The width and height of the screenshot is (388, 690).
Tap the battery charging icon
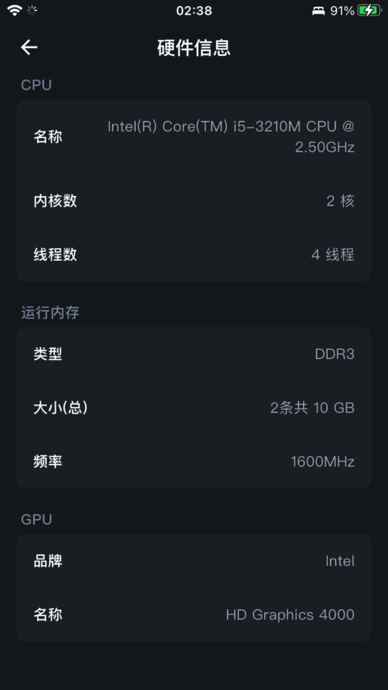coord(369,11)
